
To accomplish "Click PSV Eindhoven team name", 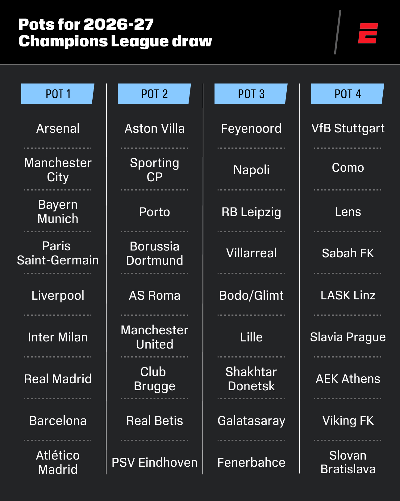I will [155, 462].
